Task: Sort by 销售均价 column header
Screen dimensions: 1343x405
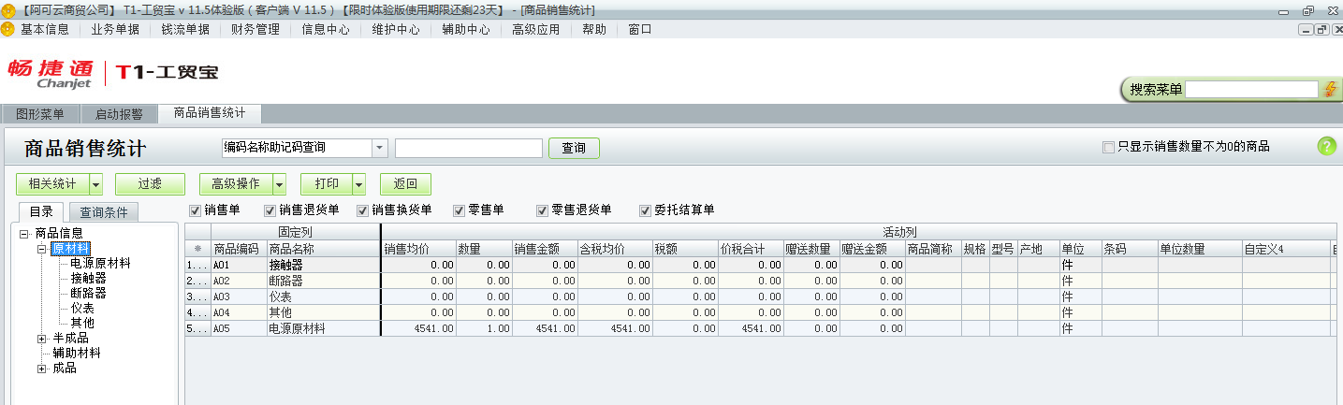Action: tap(418, 250)
